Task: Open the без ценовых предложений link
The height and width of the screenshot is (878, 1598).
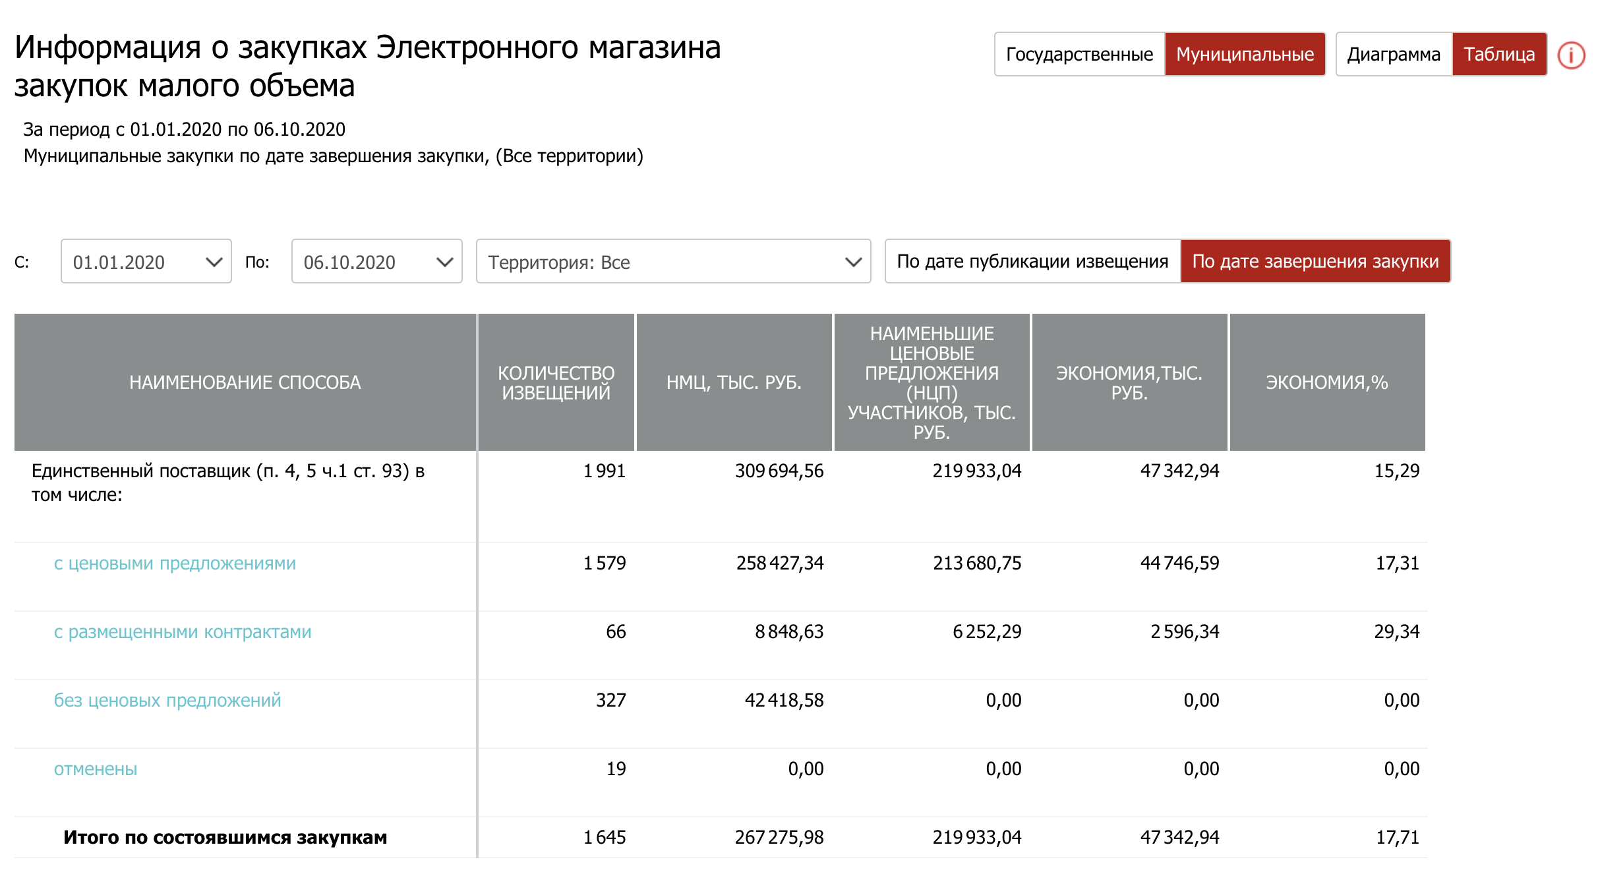Action: point(167,701)
